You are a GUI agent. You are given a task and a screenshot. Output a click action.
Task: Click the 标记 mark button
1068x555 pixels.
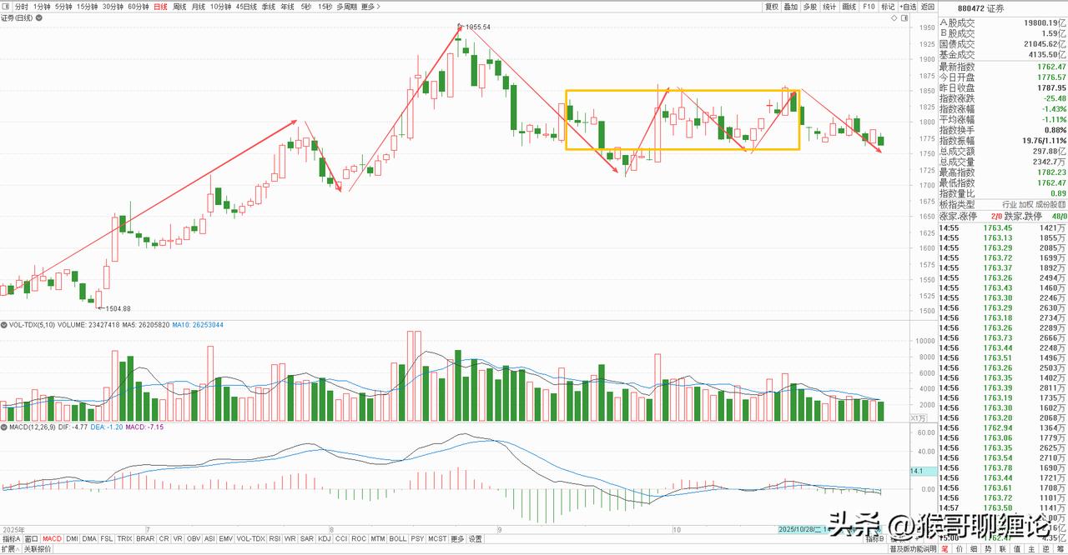point(888,7)
